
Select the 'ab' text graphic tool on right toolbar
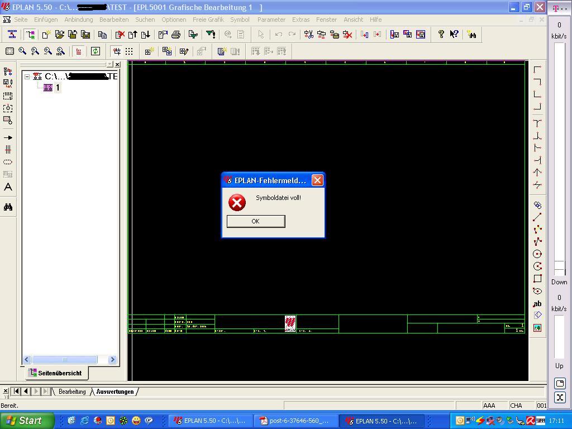point(537,303)
